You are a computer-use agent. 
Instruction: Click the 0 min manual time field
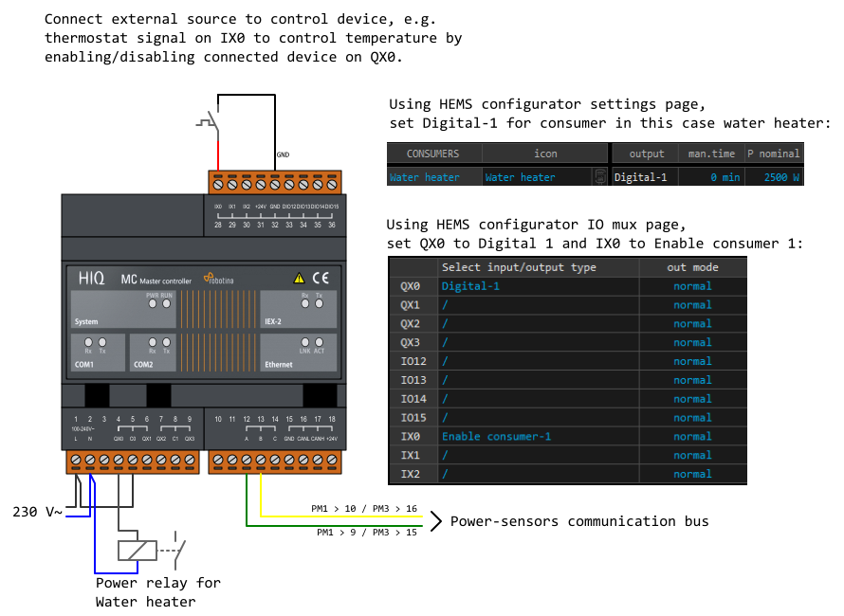[x=711, y=177]
